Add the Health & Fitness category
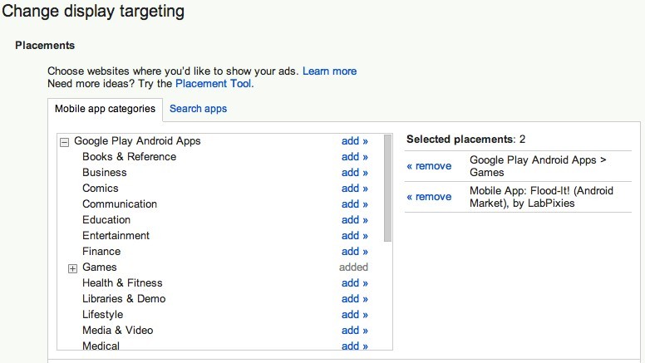The width and height of the screenshot is (645, 363). [354, 283]
